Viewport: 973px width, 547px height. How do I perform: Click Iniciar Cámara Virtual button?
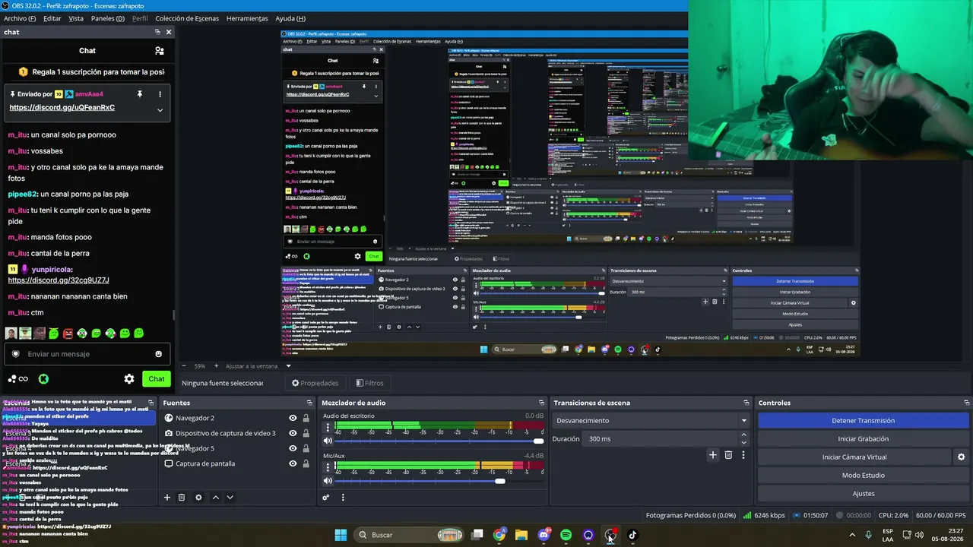coord(854,457)
